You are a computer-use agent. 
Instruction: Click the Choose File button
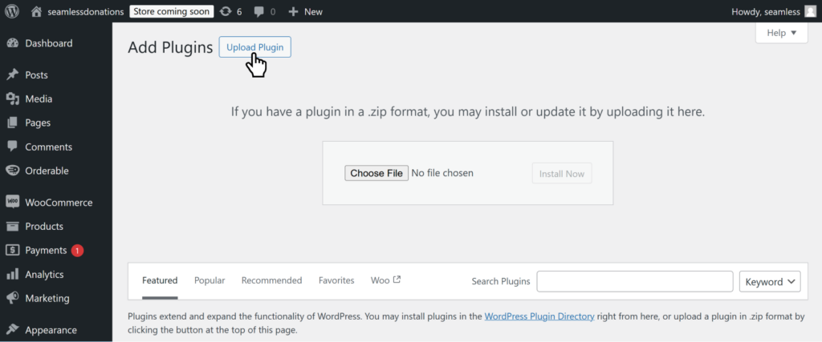pyautogui.click(x=376, y=173)
